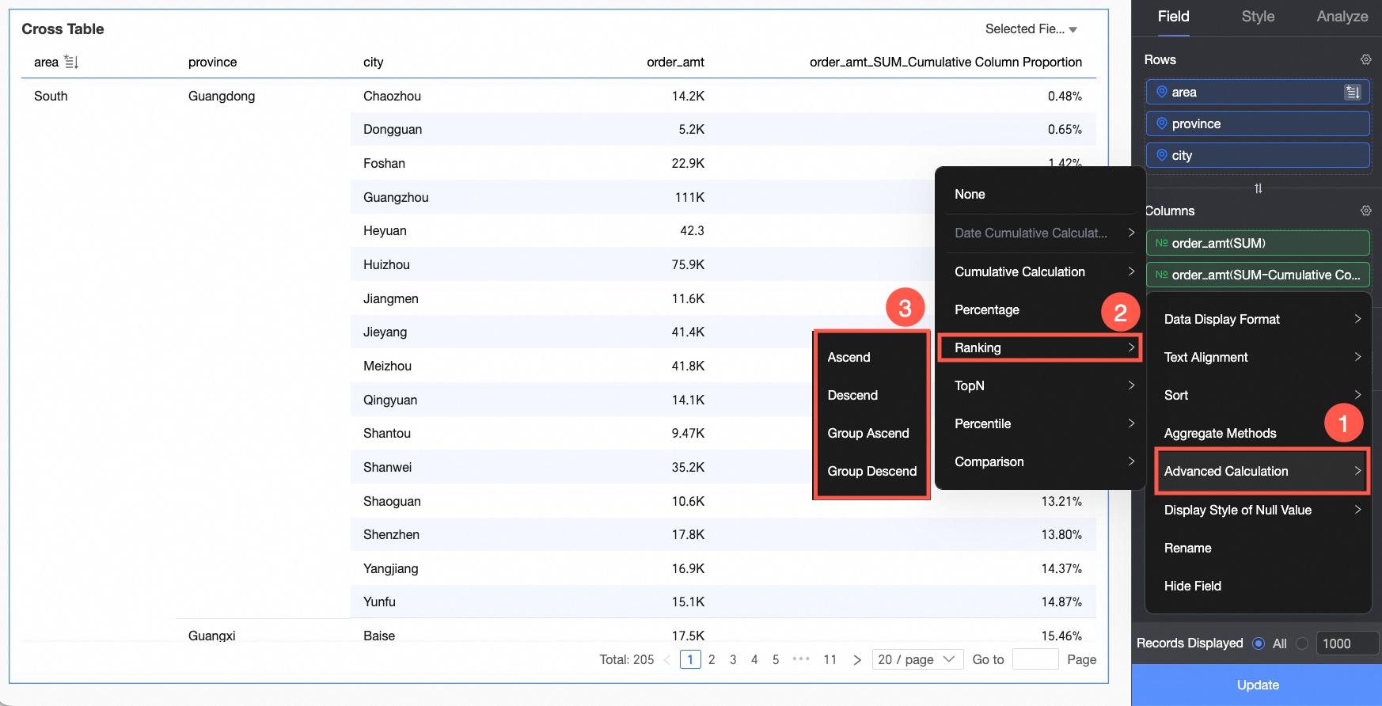This screenshot has width=1382, height=706.
Task: Open the Ranking menu item
Action: tap(1039, 347)
